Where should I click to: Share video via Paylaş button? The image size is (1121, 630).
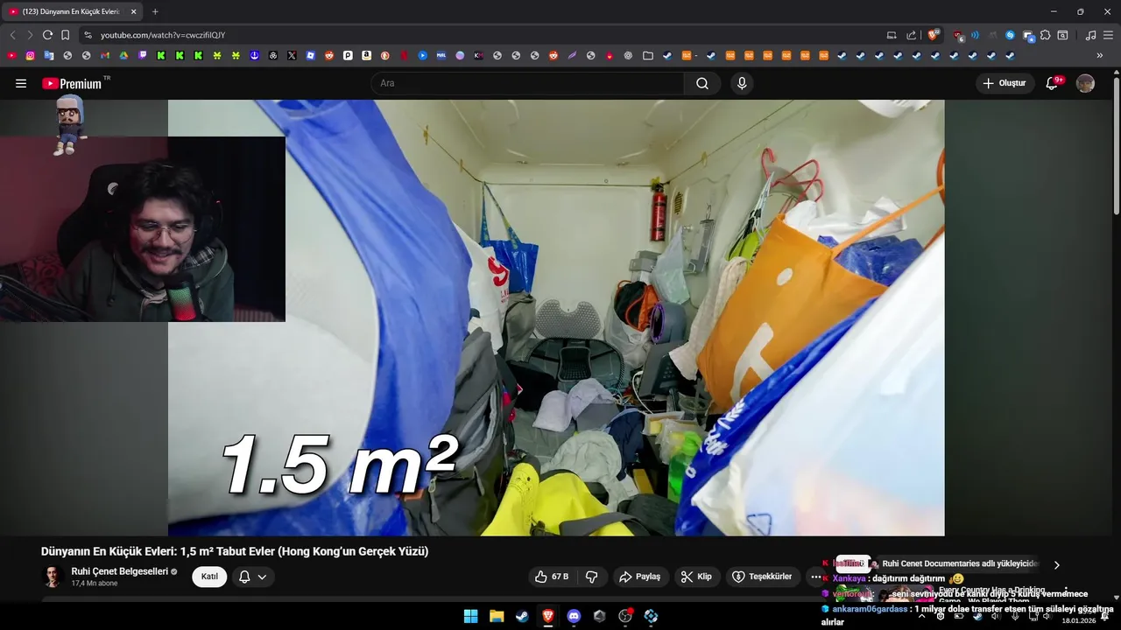[639, 577]
